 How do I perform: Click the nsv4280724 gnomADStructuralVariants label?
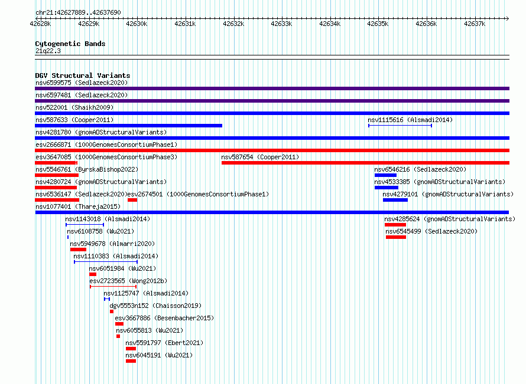101,182
